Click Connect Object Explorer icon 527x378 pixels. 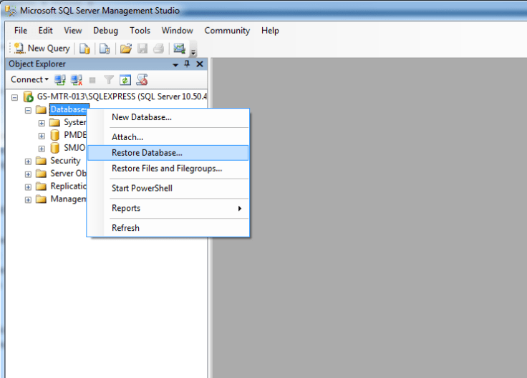pos(60,80)
